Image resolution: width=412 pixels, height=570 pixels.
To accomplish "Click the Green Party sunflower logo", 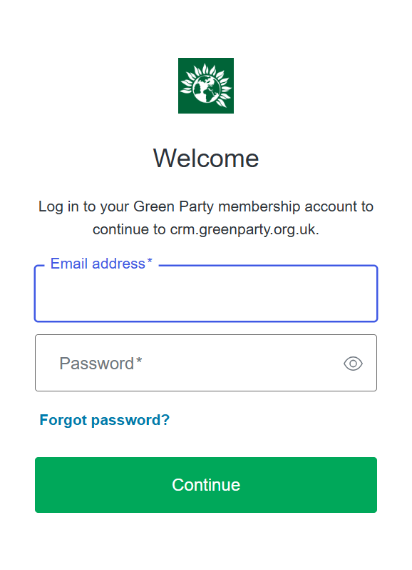I will click(205, 86).
